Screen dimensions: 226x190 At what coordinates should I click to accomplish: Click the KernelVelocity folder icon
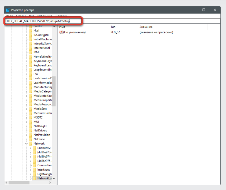point(31,57)
